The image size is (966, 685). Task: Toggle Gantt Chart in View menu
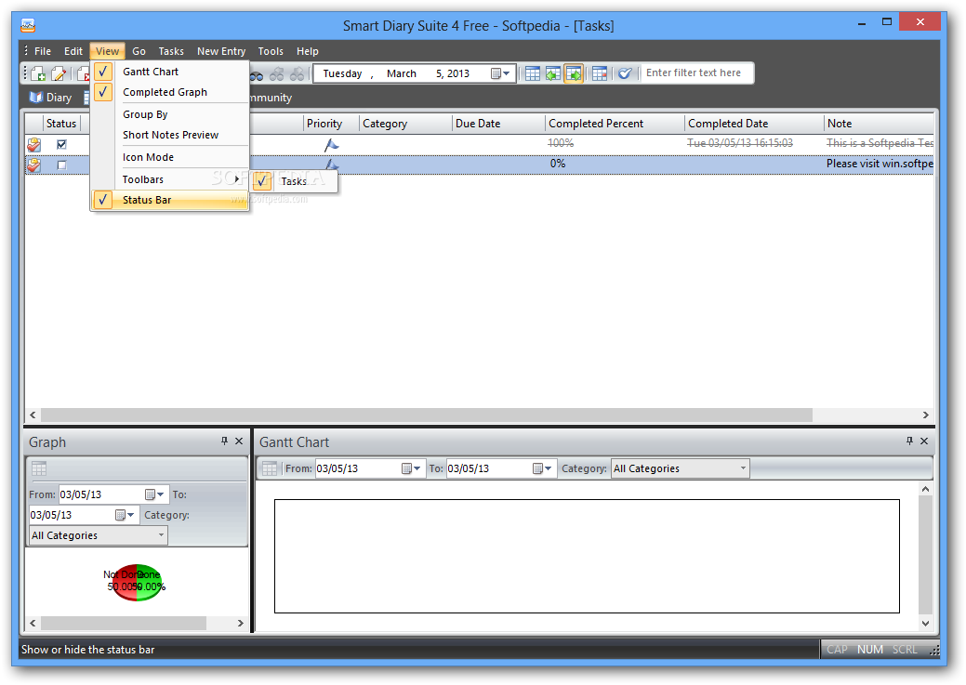pos(170,72)
